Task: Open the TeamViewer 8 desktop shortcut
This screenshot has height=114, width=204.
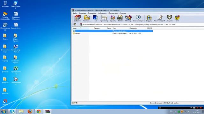Action: pos(16,5)
